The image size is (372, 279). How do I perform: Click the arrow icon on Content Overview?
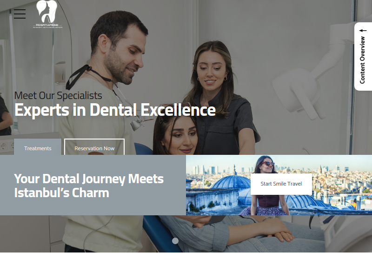[x=363, y=31]
